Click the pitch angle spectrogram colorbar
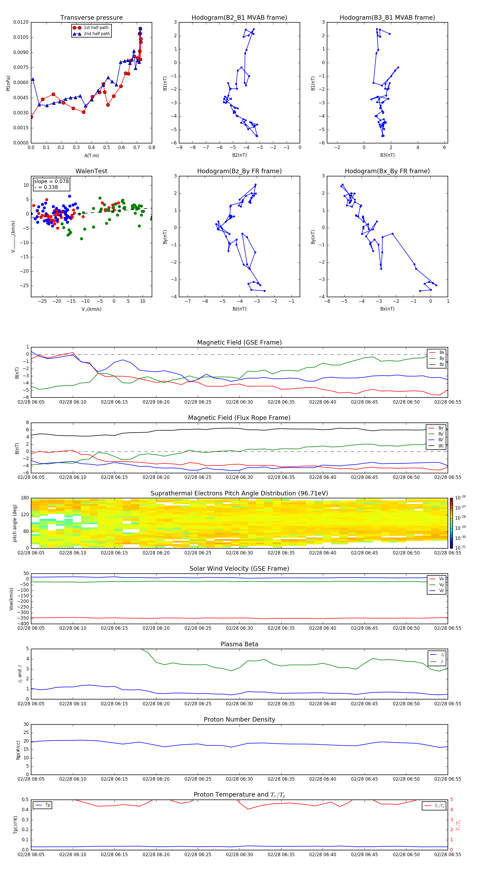The height and width of the screenshot is (878, 479). (451, 523)
